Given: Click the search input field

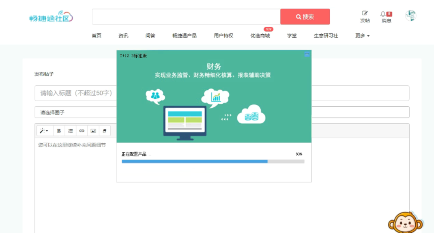Looking at the screenshot, I should 186,17.
